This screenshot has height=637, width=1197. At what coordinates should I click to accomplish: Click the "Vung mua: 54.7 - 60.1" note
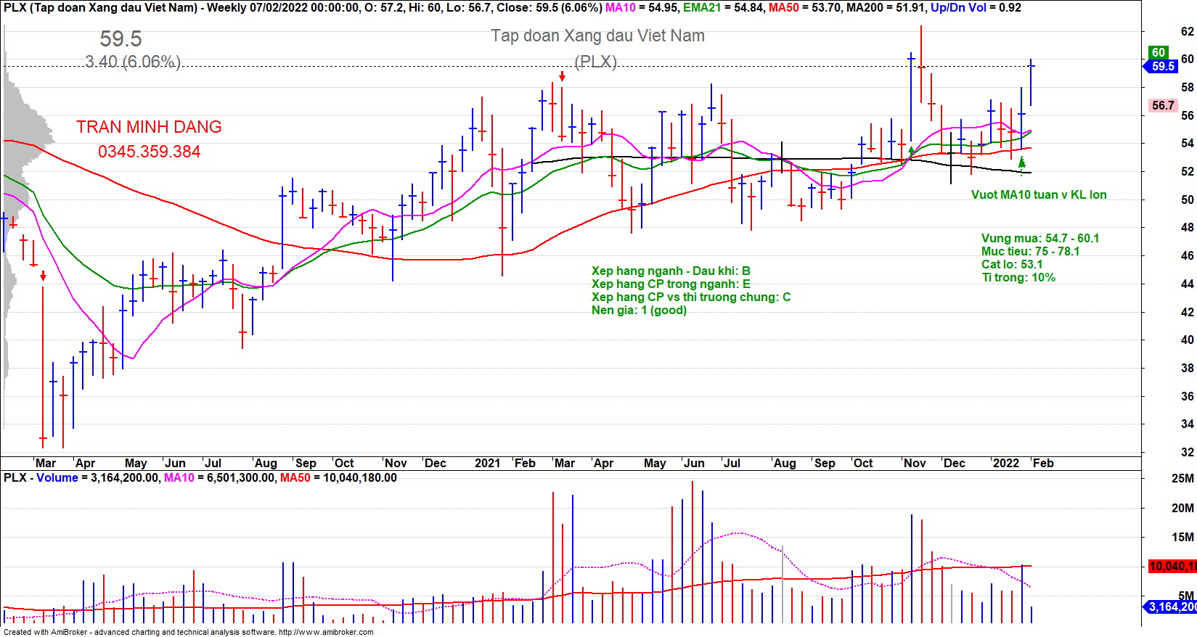point(1040,238)
